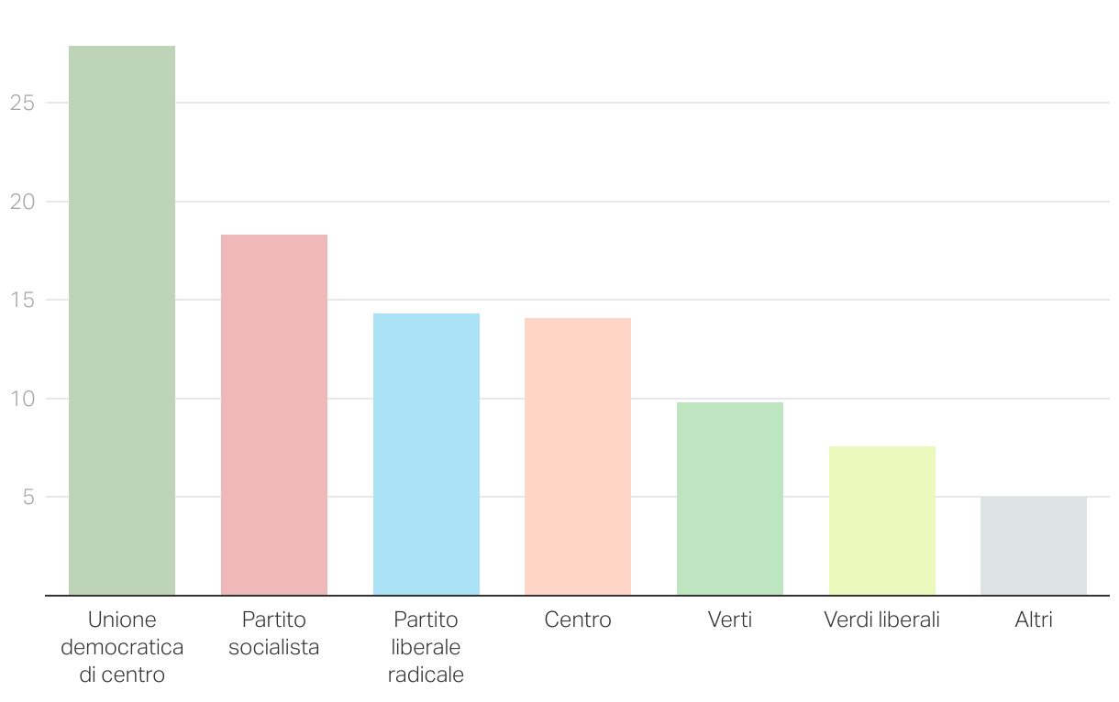Select the yellow-green Verdi liberali bar

[882, 521]
